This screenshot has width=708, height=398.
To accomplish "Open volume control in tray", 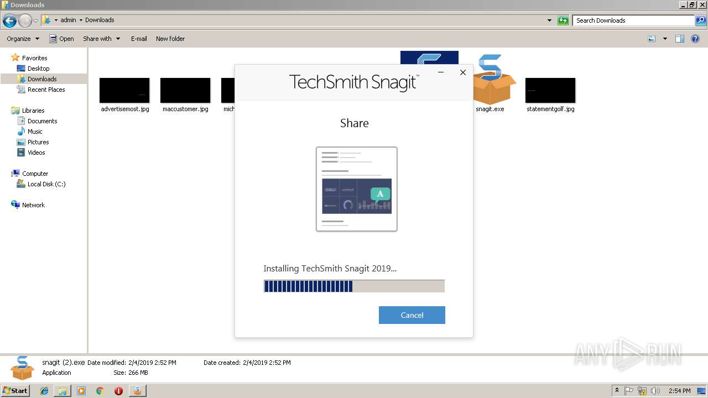I will (655, 391).
